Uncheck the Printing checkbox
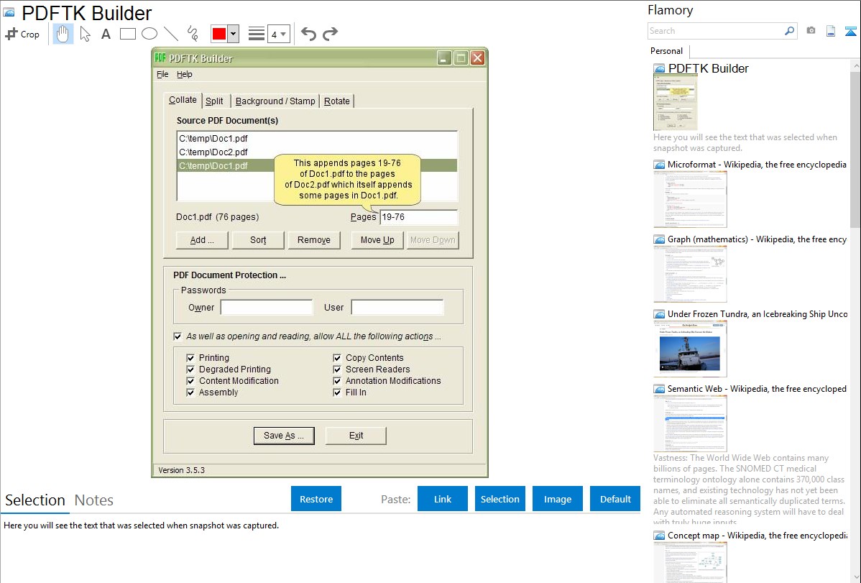The image size is (861, 583). tap(190, 358)
